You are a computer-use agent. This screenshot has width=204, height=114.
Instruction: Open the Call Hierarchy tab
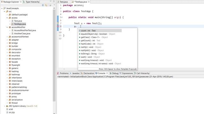(142, 73)
